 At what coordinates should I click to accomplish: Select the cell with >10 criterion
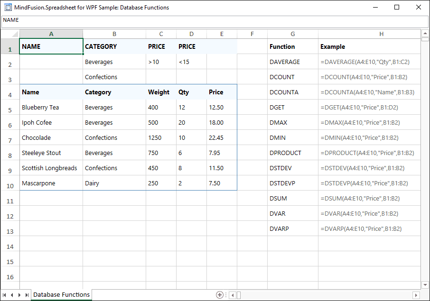pos(161,62)
